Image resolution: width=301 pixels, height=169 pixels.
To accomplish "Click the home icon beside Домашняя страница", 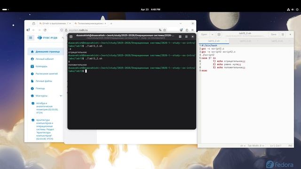I will 32,52.
